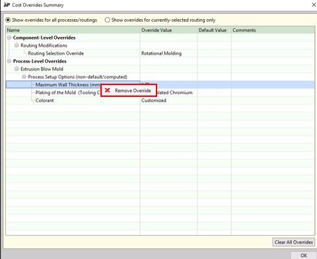Viewport: 317px width, 259px height.
Task: Select the Colorant row
Action: (160, 100)
